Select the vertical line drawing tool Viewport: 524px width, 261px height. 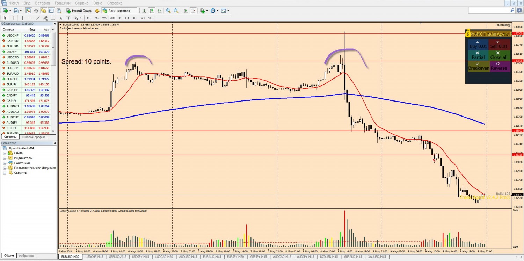22,18
